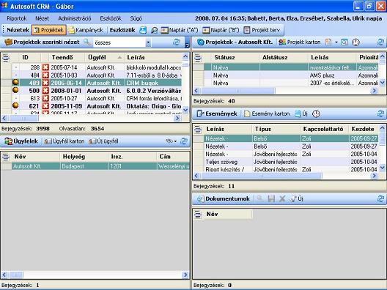Open column chooser in Ügyfelek grid
The width and height of the screenshot is (387, 290).
point(6,157)
